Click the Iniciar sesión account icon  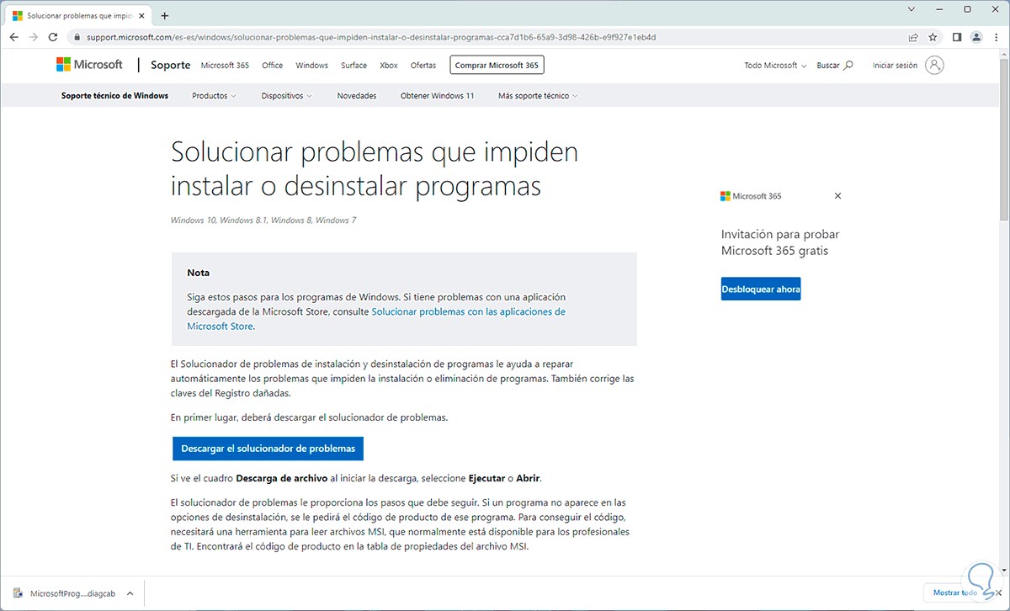click(x=934, y=65)
